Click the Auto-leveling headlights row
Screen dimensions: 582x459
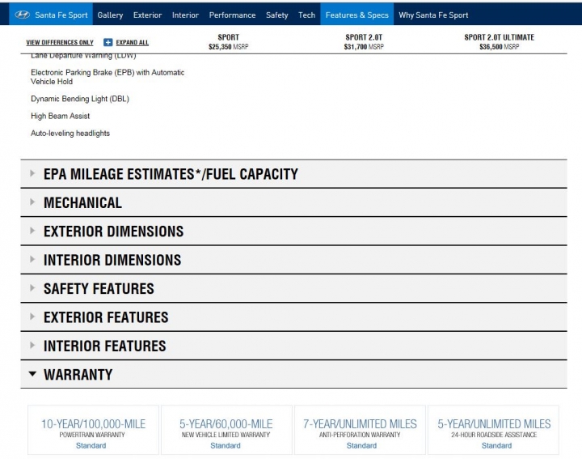coord(70,133)
